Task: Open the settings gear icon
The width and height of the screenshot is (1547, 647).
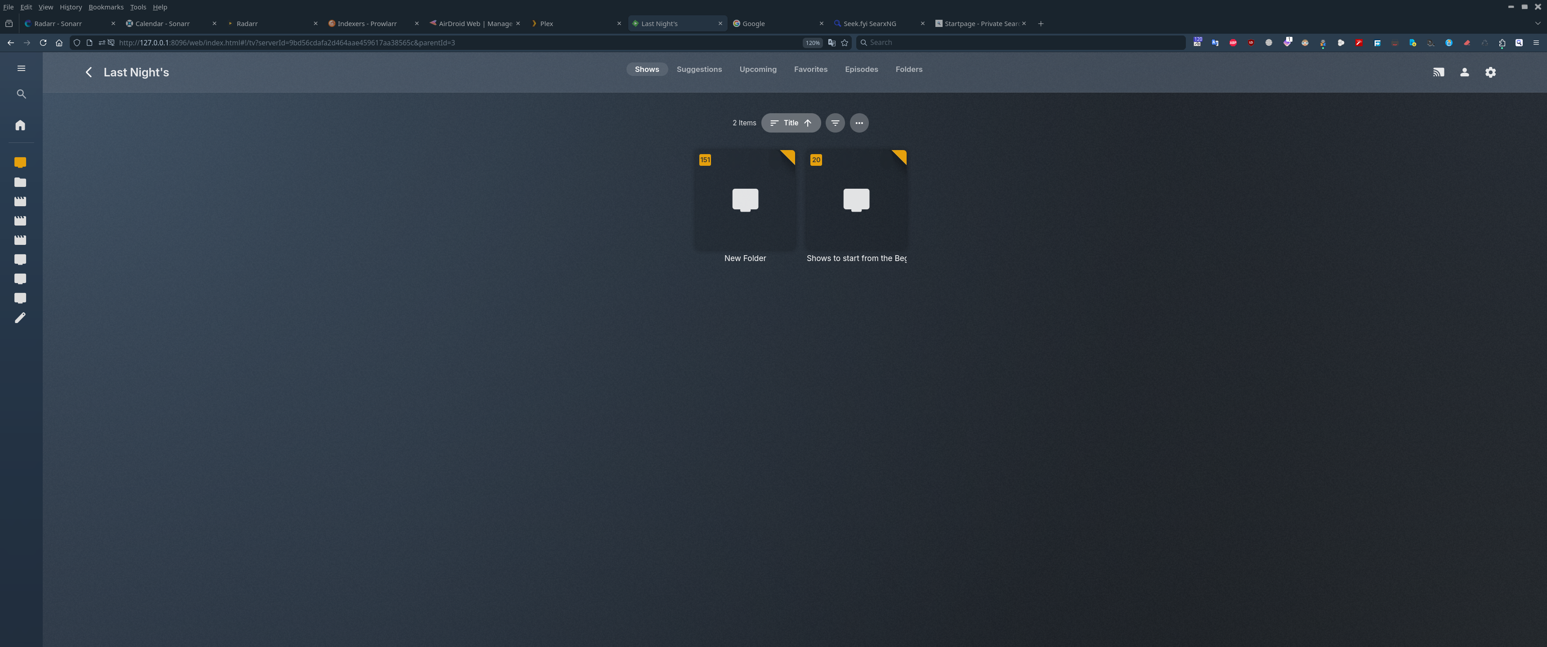Action: pos(1490,72)
